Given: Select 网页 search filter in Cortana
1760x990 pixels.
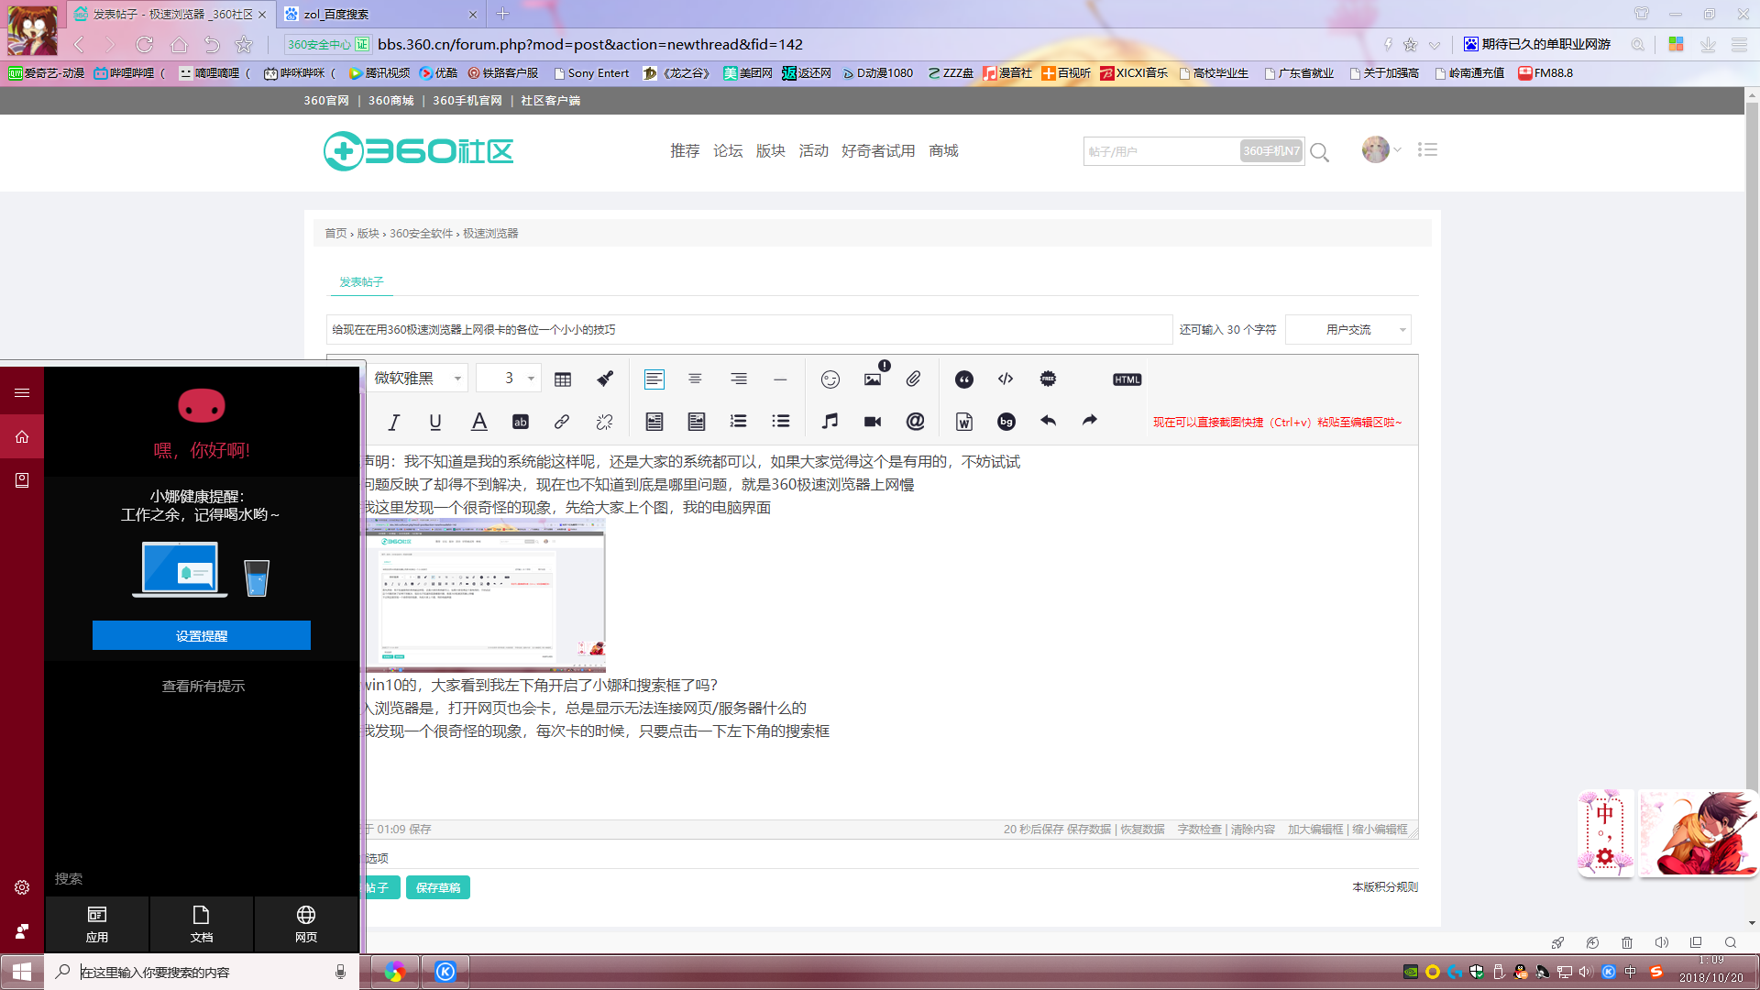Looking at the screenshot, I should click(x=306, y=923).
